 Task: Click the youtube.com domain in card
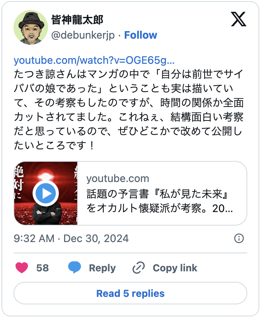pyautogui.click(x=118, y=179)
